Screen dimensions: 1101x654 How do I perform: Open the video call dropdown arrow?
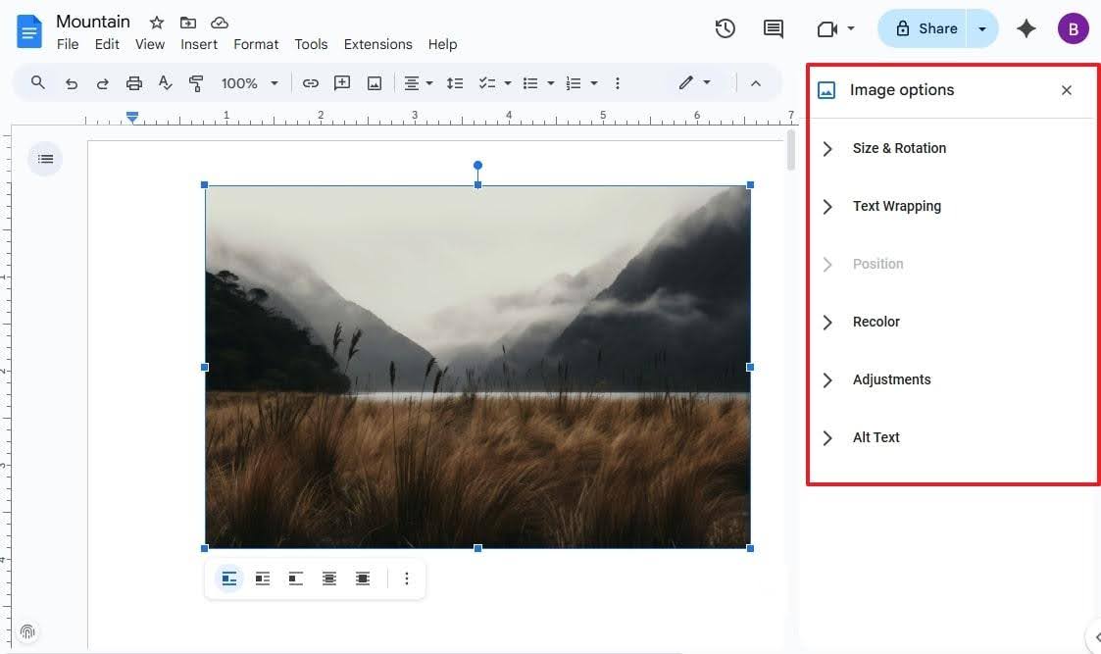[x=851, y=28]
